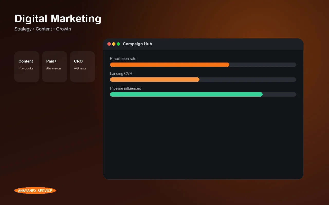Screen dimensions: 329x205
Task: Click the yellow minimize dot in Campaign Hub
Action: point(114,44)
